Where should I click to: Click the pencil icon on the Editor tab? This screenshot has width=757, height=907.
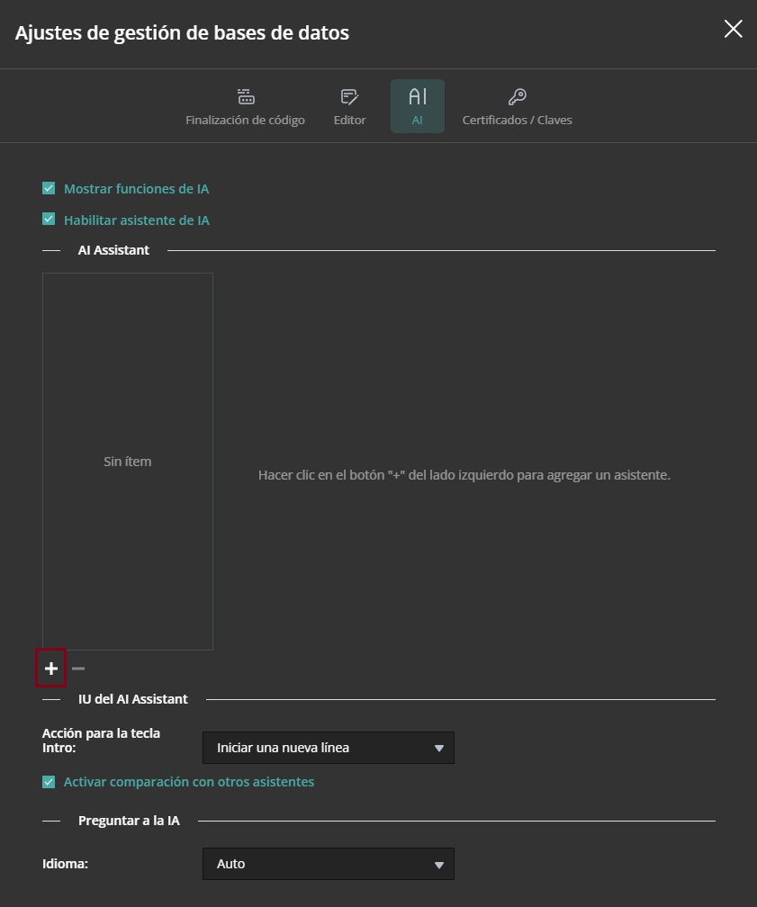[349, 94]
